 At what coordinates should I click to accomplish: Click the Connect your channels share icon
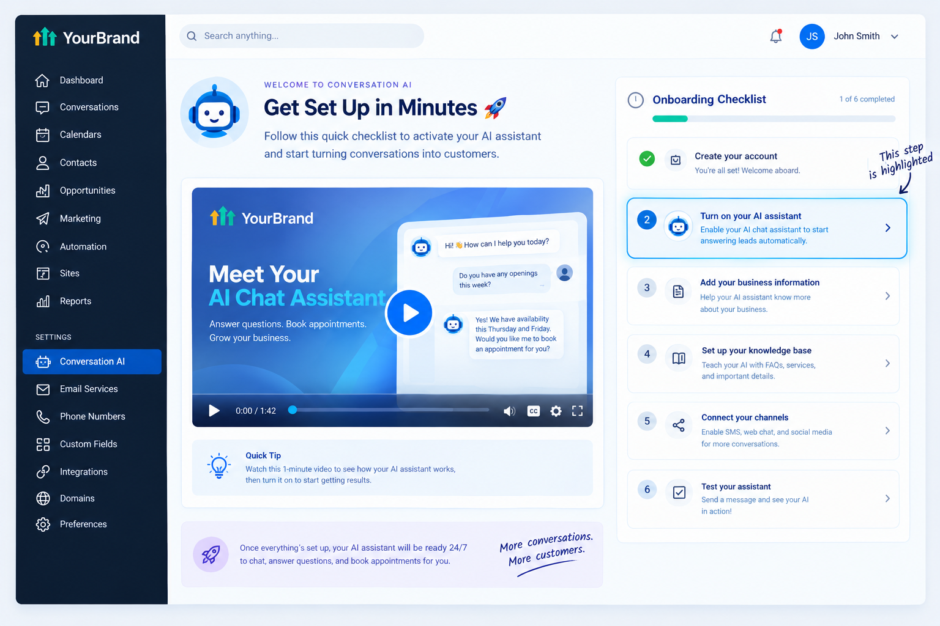(x=679, y=425)
